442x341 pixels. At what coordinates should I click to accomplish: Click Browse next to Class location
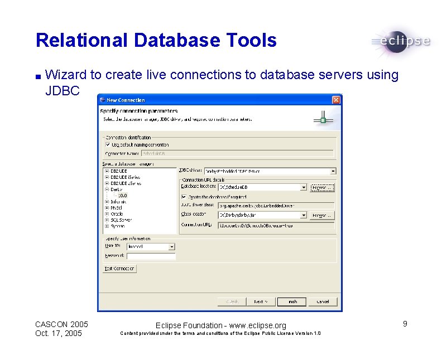(x=322, y=216)
